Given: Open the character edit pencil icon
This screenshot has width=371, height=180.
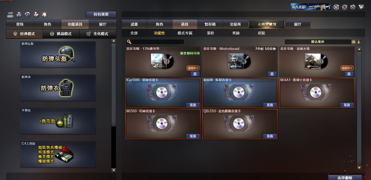Looking at the screenshot, I should coord(36,14).
